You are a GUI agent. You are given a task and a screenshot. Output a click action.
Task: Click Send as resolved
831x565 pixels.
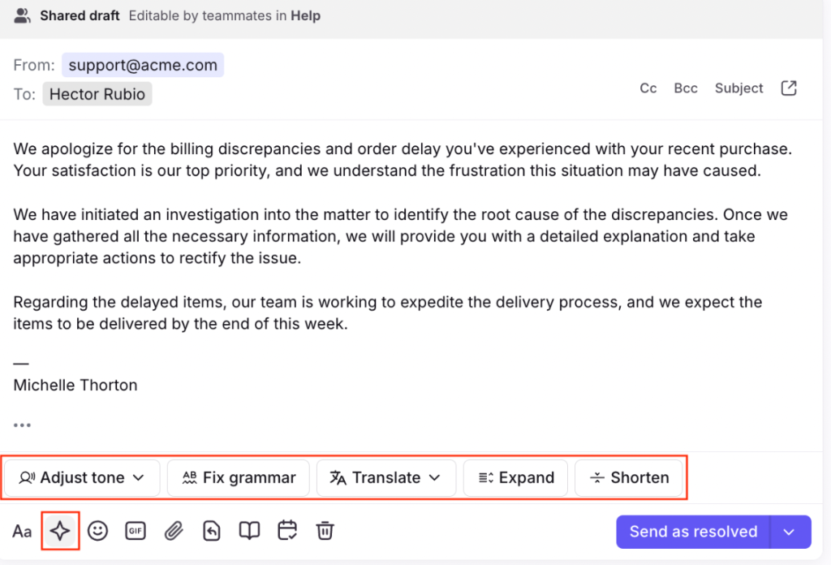click(693, 532)
